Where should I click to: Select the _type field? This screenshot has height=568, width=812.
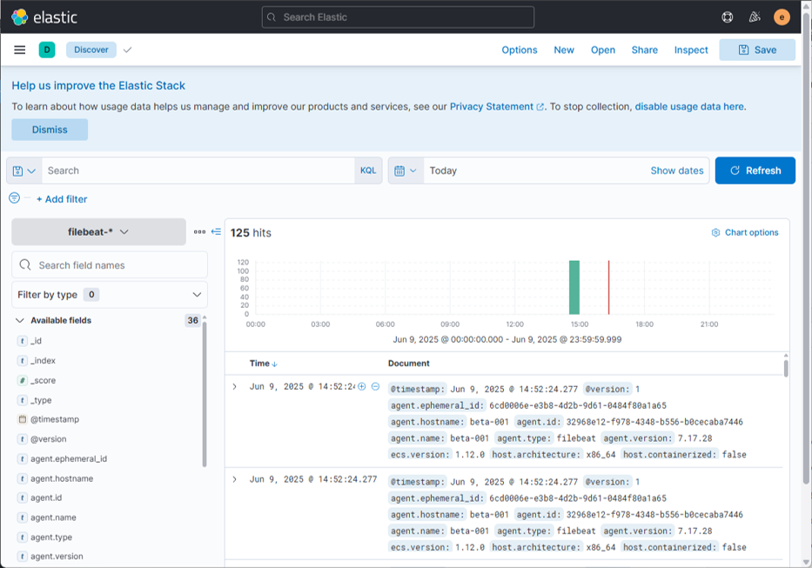pos(42,400)
